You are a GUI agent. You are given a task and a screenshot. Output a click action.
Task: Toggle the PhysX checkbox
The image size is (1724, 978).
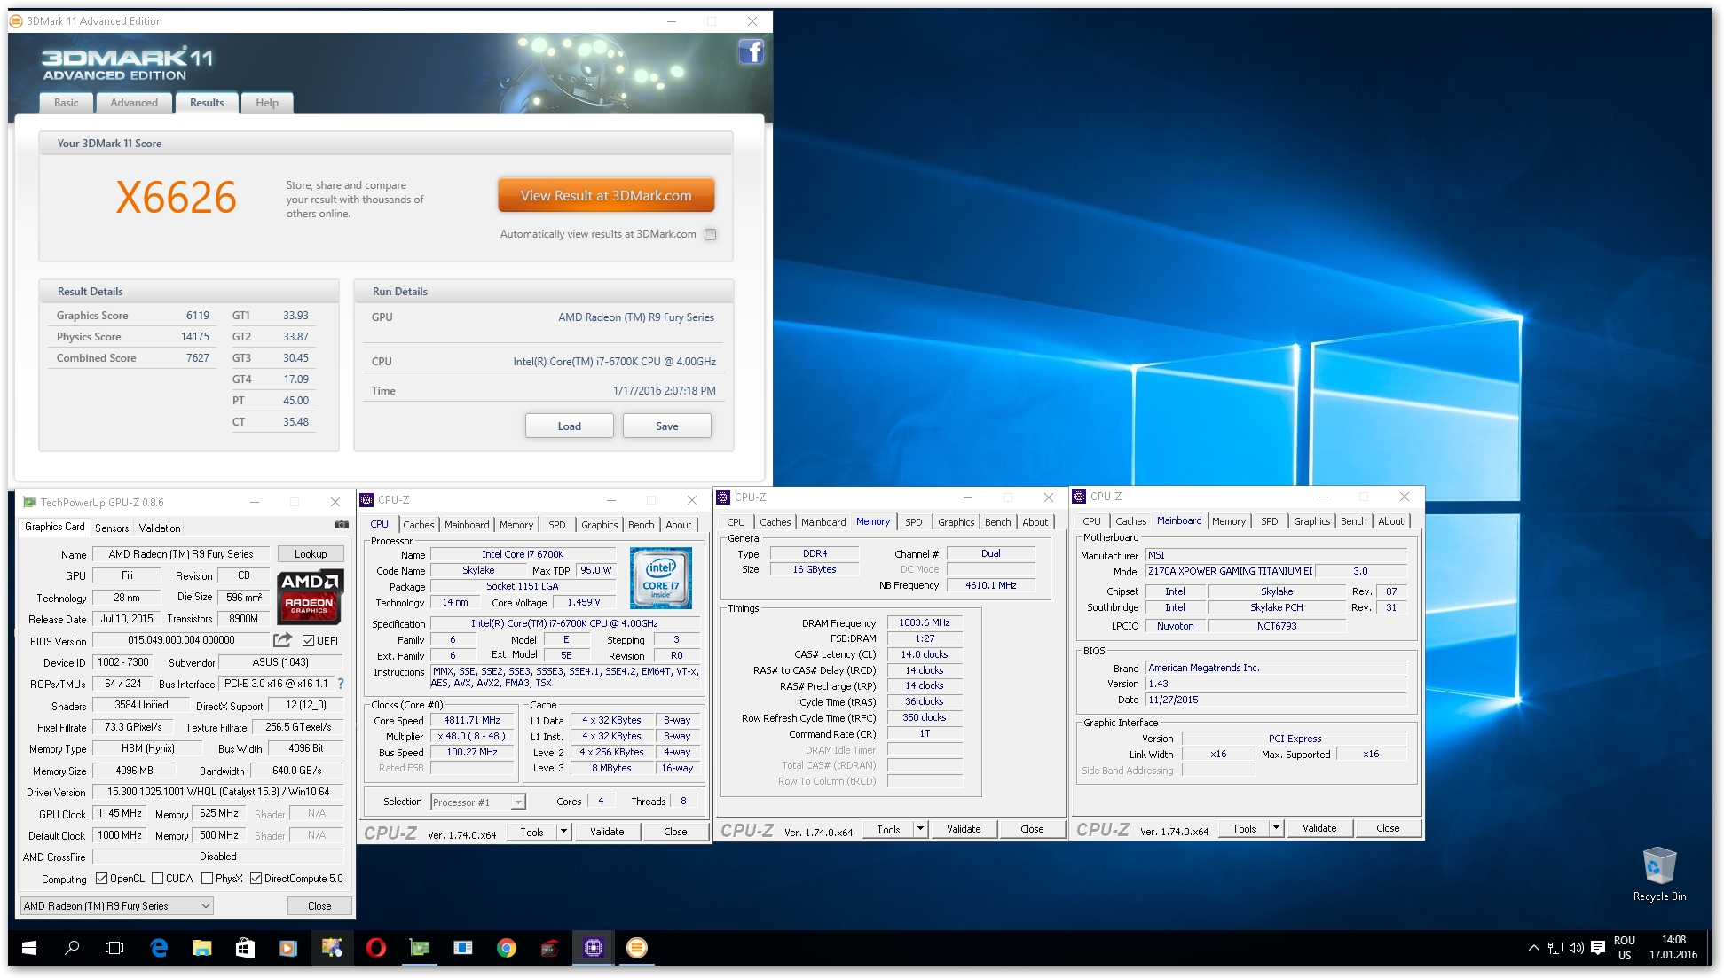pyautogui.click(x=207, y=879)
